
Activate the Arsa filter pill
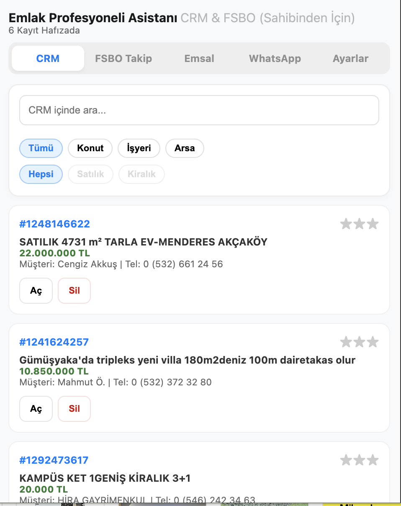coord(185,148)
